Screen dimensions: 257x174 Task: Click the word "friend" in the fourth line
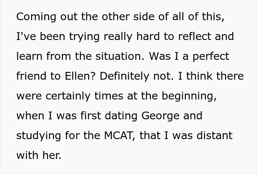point(31,76)
